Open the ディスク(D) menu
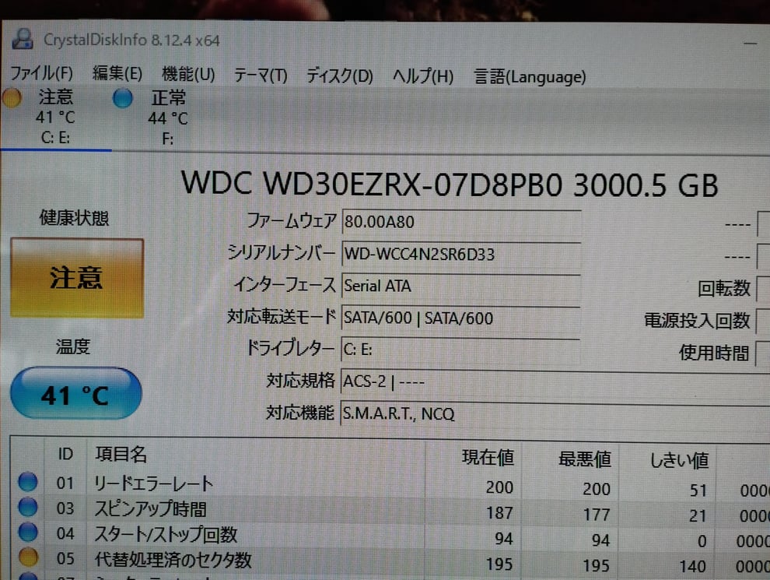770x580 pixels. [x=339, y=76]
